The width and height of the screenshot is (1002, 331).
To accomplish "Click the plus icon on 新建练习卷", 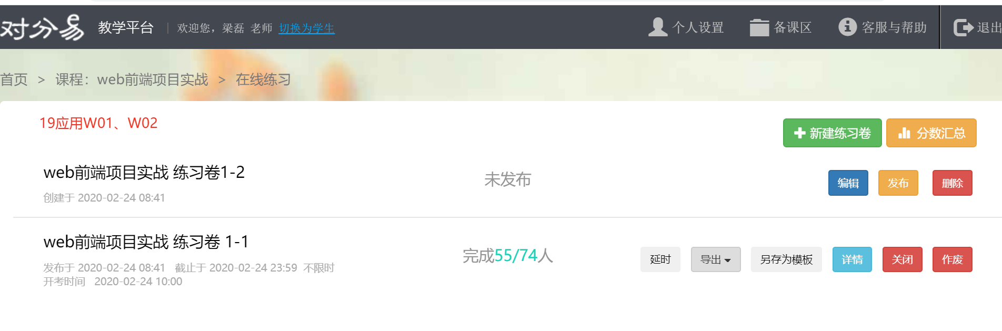I will [x=799, y=133].
